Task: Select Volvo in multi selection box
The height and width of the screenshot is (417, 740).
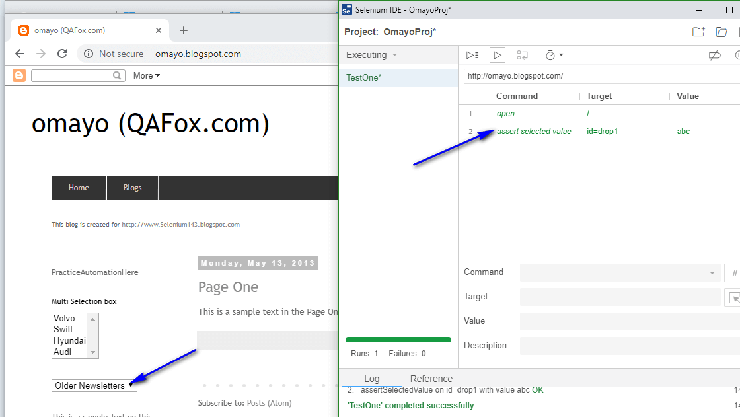Action: [x=64, y=319]
